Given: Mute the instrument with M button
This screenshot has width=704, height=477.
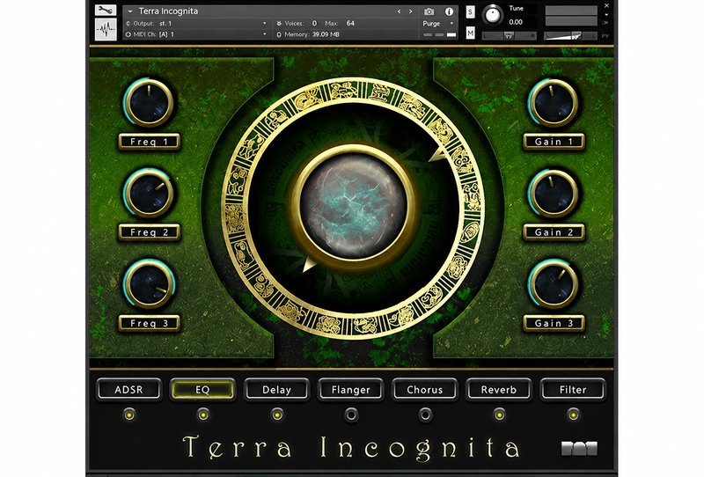Looking at the screenshot, I should (x=470, y=33).
